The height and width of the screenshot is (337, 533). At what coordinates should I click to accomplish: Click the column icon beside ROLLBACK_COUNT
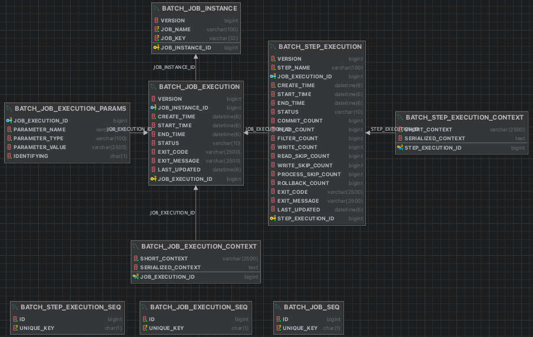(273, 183)
